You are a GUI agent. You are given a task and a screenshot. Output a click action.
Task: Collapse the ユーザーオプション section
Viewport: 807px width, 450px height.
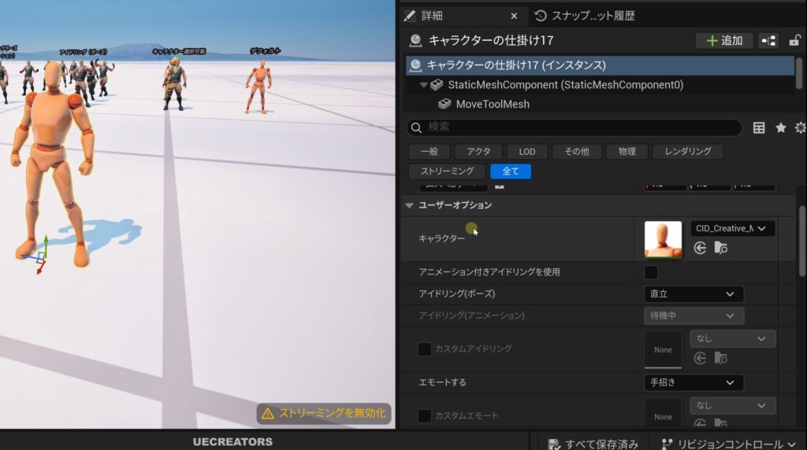point(409,205)
